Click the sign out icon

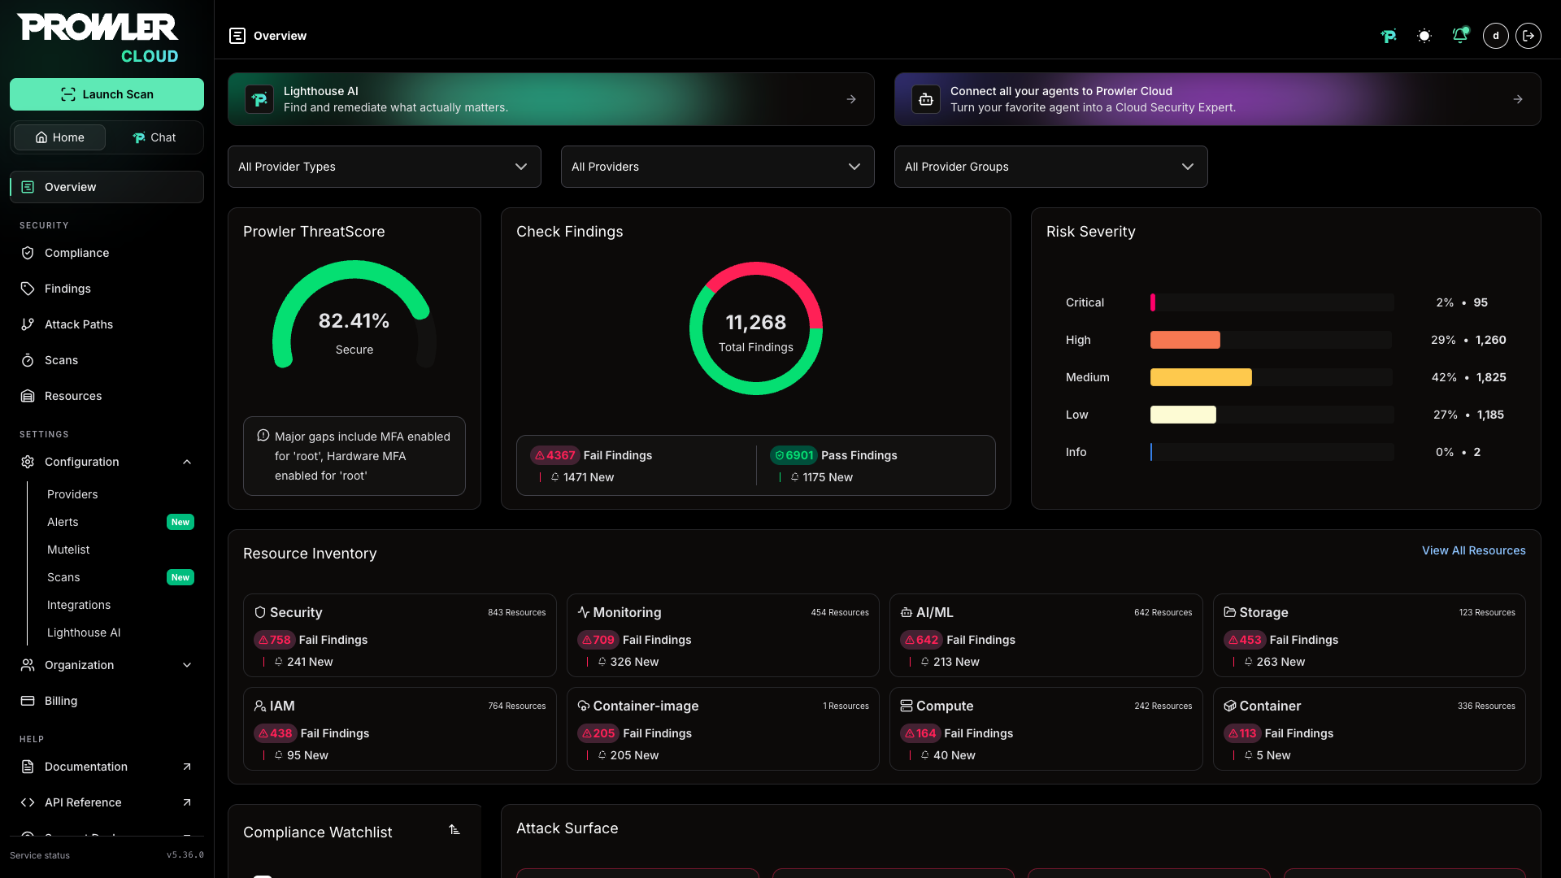1528,36
